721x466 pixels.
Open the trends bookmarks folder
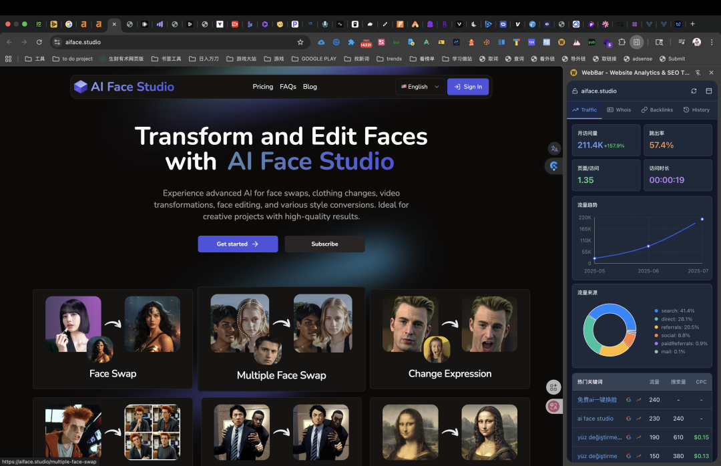[389, 59]
